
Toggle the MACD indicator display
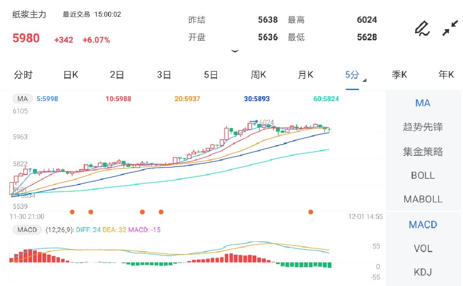[x=422, y=224]
